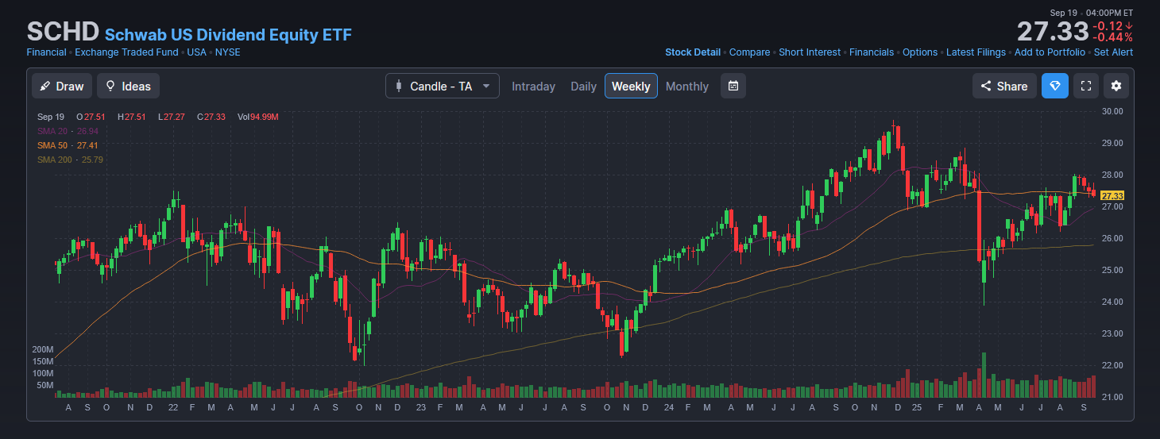Click the yellow 27.33 price marker
1160x439 pixels.
(x=1112, y=195)
